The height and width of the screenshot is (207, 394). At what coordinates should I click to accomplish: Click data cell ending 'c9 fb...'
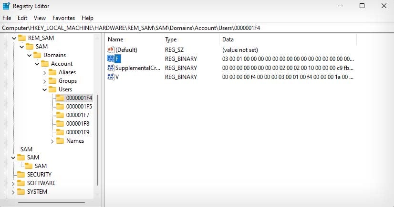point(288,68)
